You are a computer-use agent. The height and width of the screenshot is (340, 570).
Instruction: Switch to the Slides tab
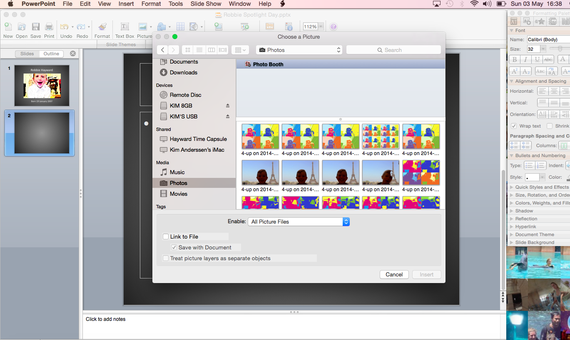click(27, 54)
